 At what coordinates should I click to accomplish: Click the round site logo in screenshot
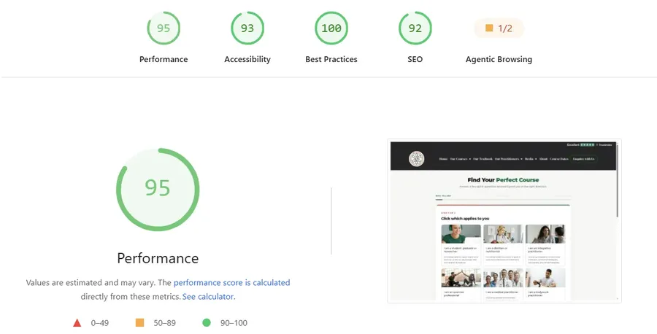pyautogui.click(x=417, y=159)
